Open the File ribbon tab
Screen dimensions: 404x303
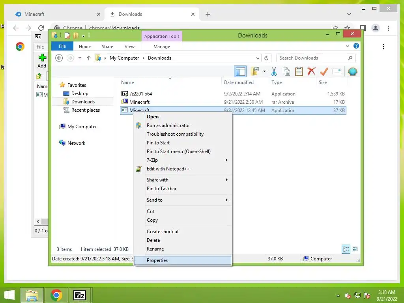pyautogui.click(x=62, y=46)
